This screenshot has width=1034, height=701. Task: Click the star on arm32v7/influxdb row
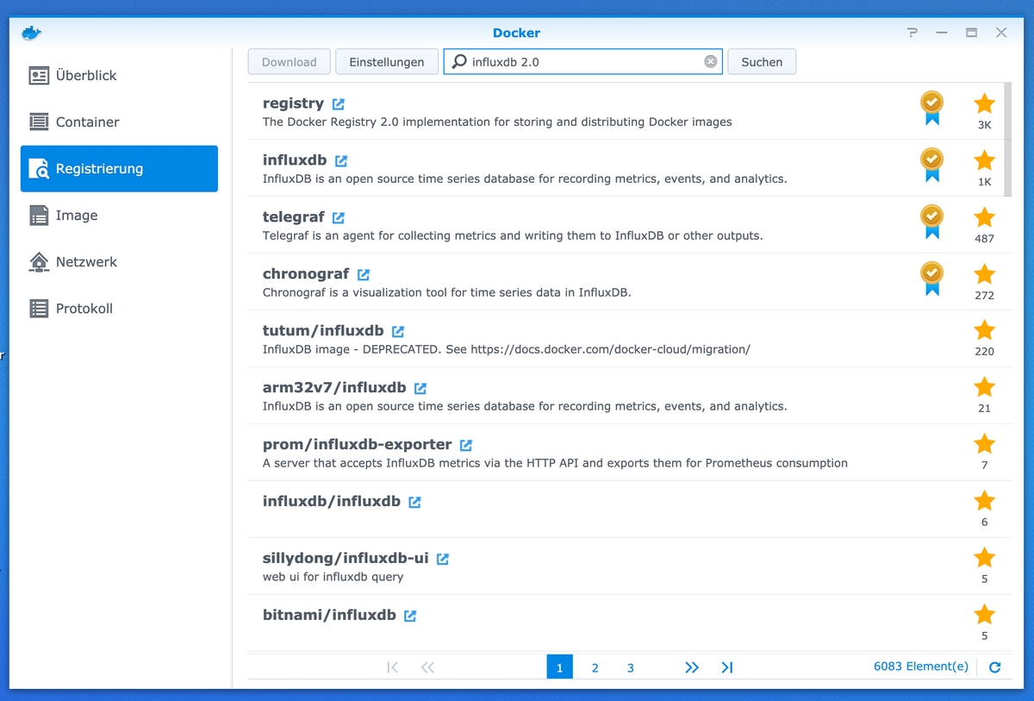coord(984,387)
